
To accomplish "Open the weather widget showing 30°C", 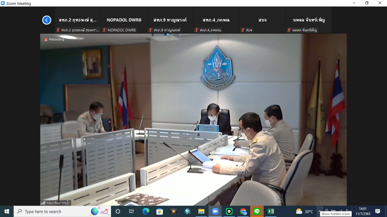I will [304, 211].
